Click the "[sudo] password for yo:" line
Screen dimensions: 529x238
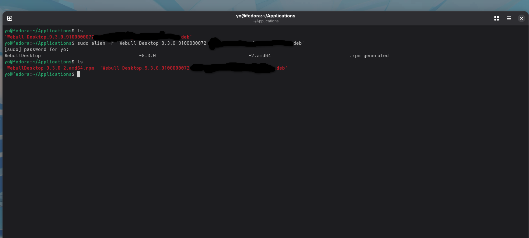point(36,49)
